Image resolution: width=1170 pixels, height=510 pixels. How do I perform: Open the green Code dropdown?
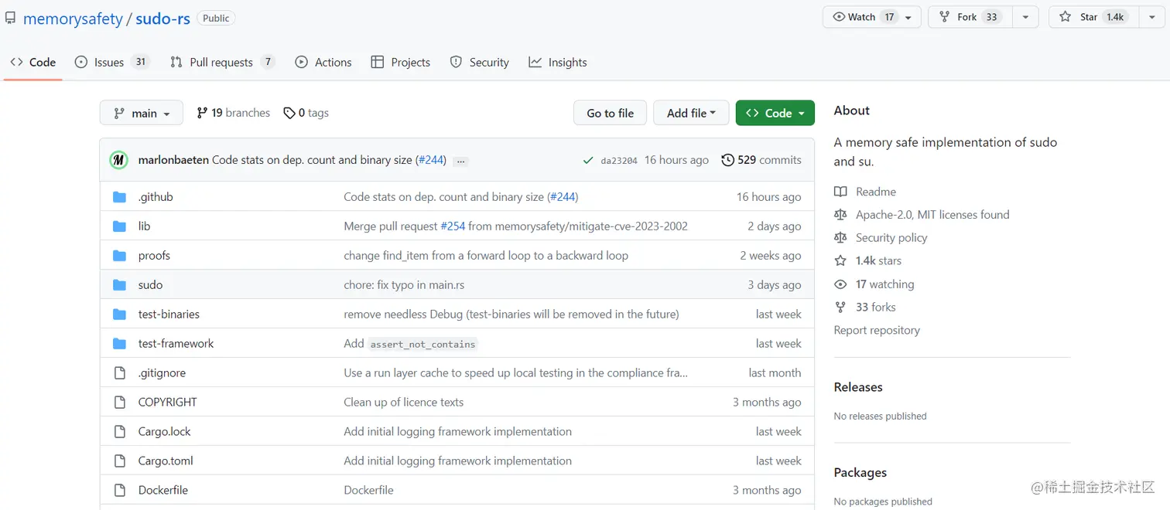pos(775,113)
